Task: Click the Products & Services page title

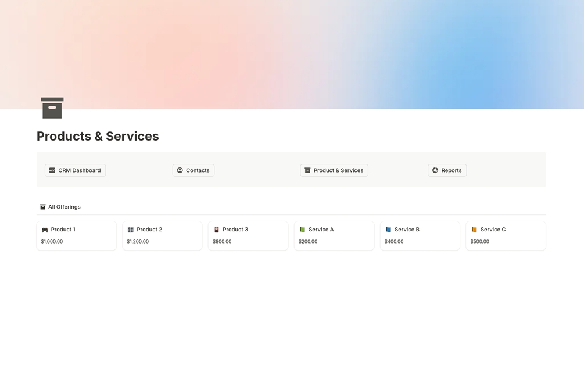Action: tap(98, 136)
